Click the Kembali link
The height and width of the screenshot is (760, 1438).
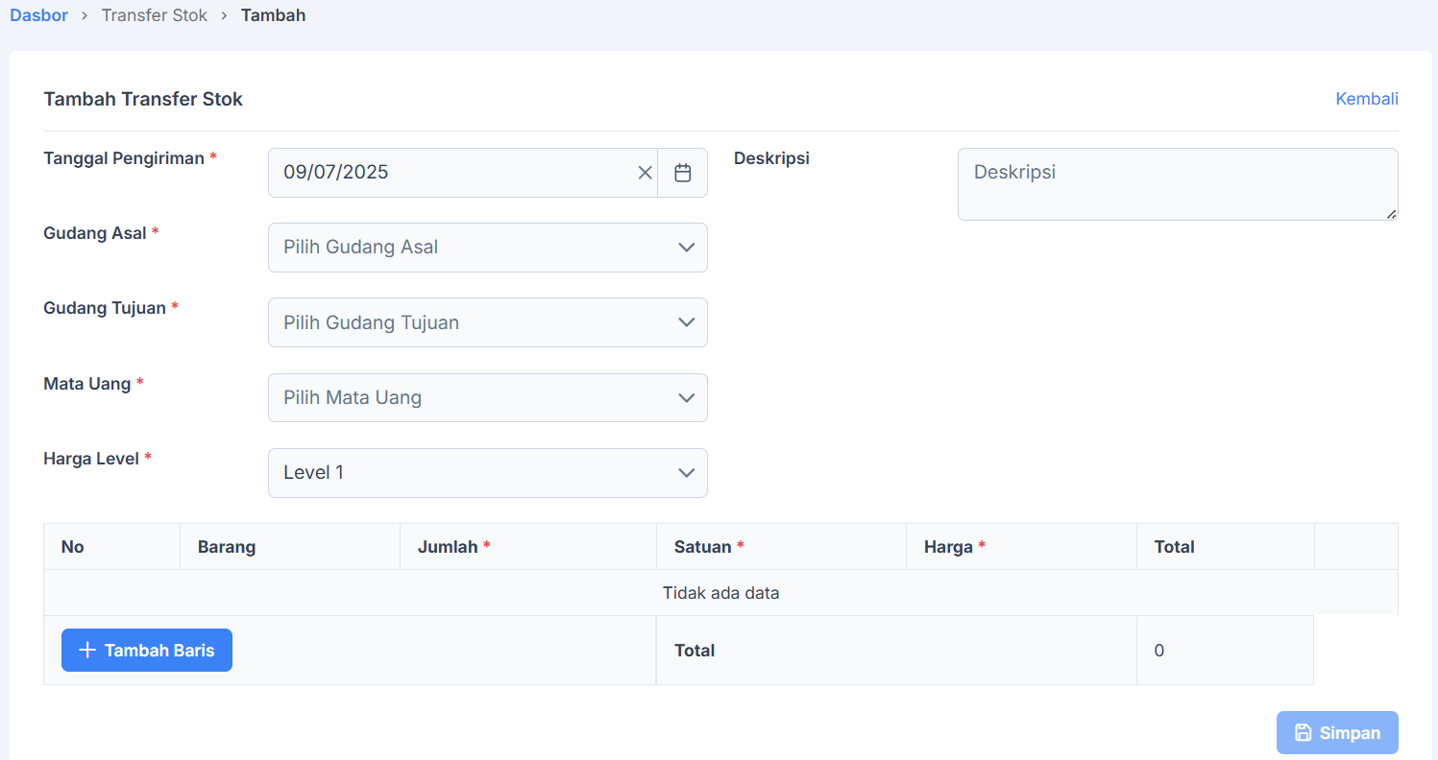(1366, 99)
